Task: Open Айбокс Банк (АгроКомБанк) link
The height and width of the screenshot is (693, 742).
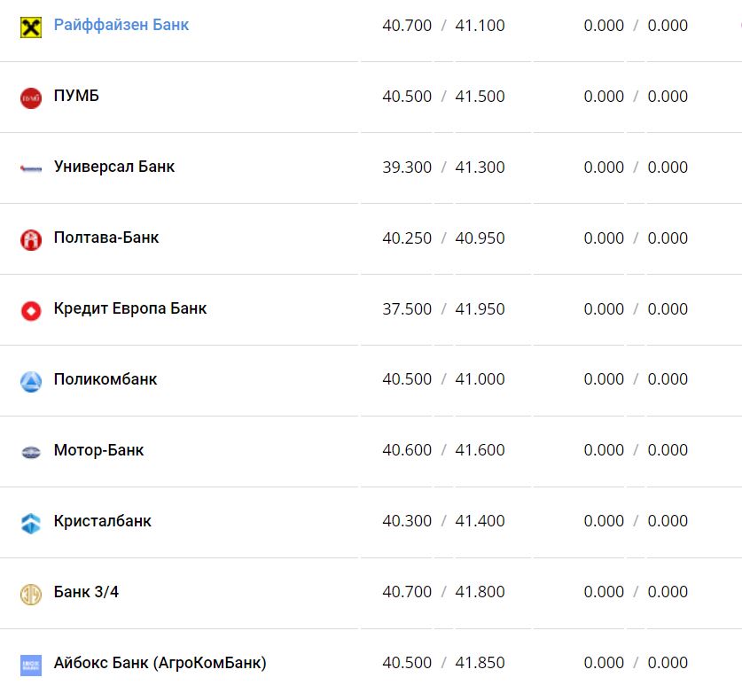Action: point(160,663)
